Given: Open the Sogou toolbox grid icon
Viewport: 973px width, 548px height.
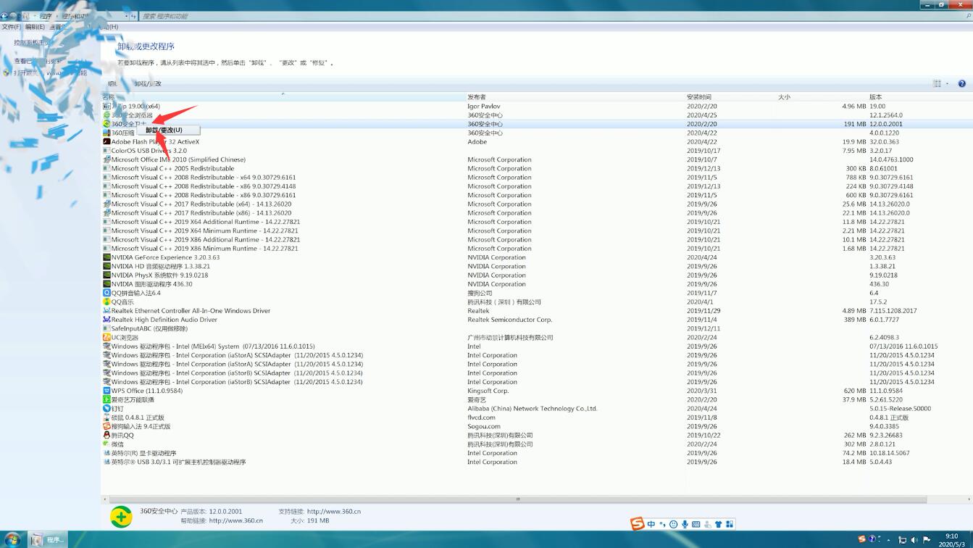Looking at the screenshot, I should tap(730, 524).
